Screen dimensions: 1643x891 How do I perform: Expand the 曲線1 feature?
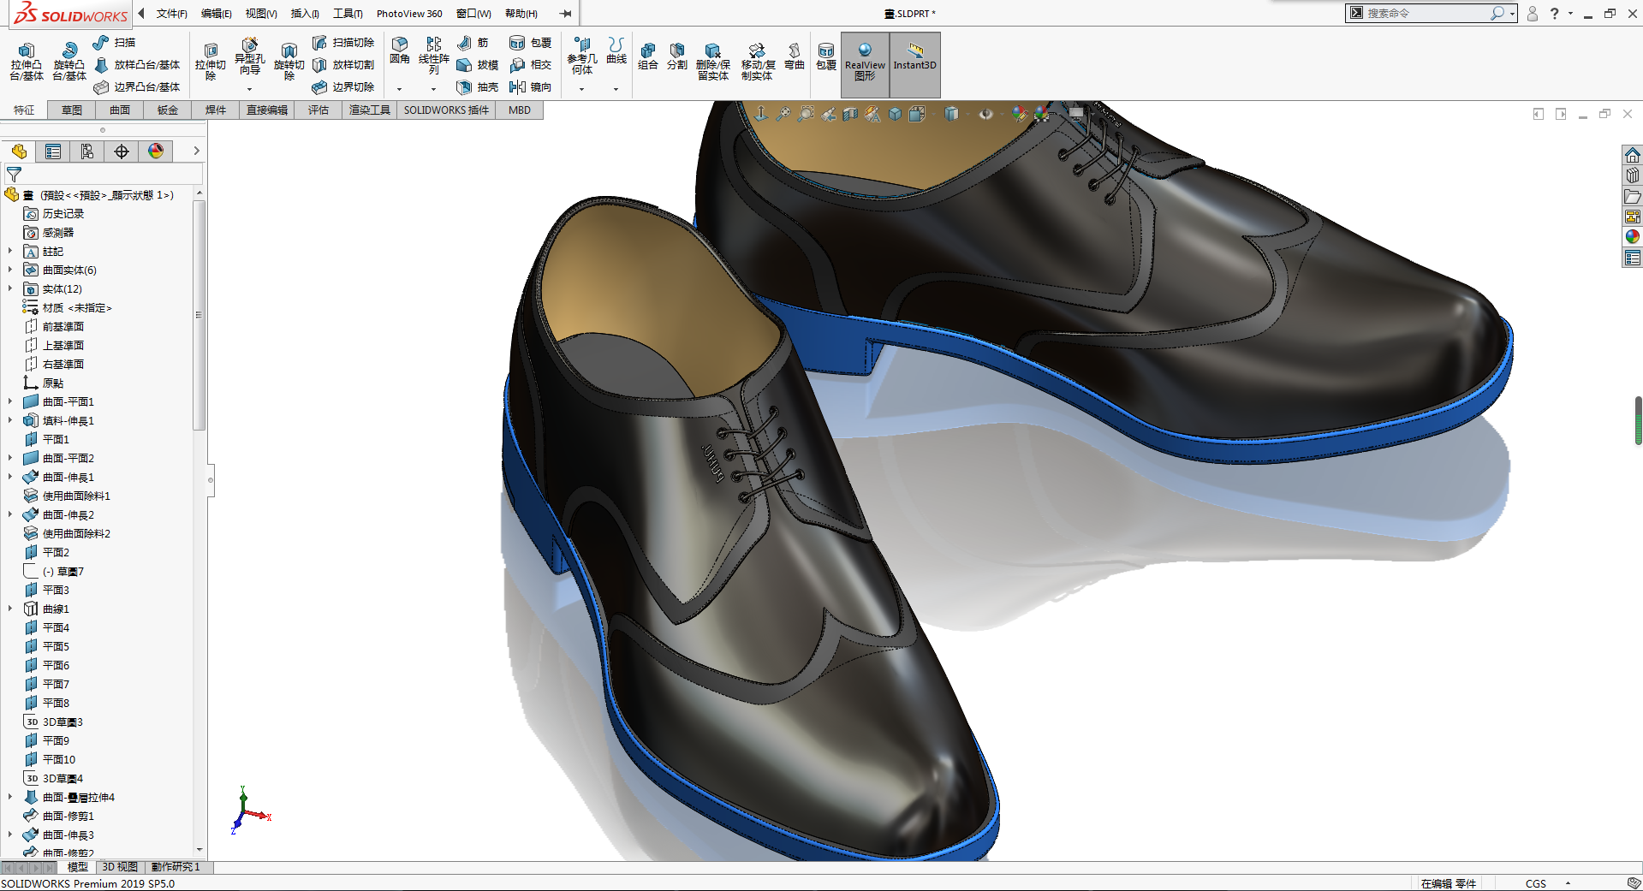click(10, 609)
